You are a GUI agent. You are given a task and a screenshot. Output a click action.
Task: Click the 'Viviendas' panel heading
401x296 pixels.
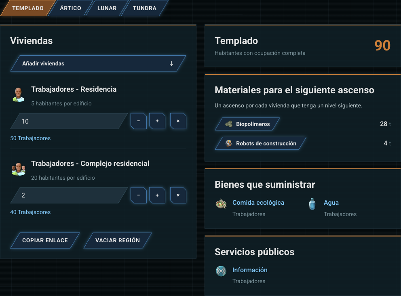point(32,41)
